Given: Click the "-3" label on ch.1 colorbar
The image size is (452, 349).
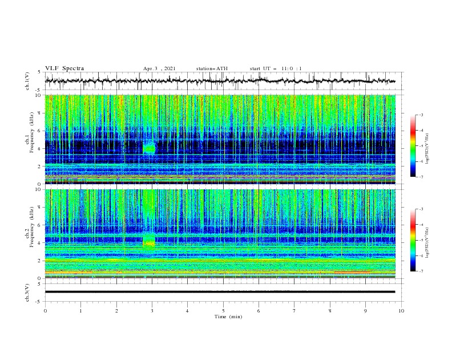Looking at the screenshot, I should click(x=421, y=115).
